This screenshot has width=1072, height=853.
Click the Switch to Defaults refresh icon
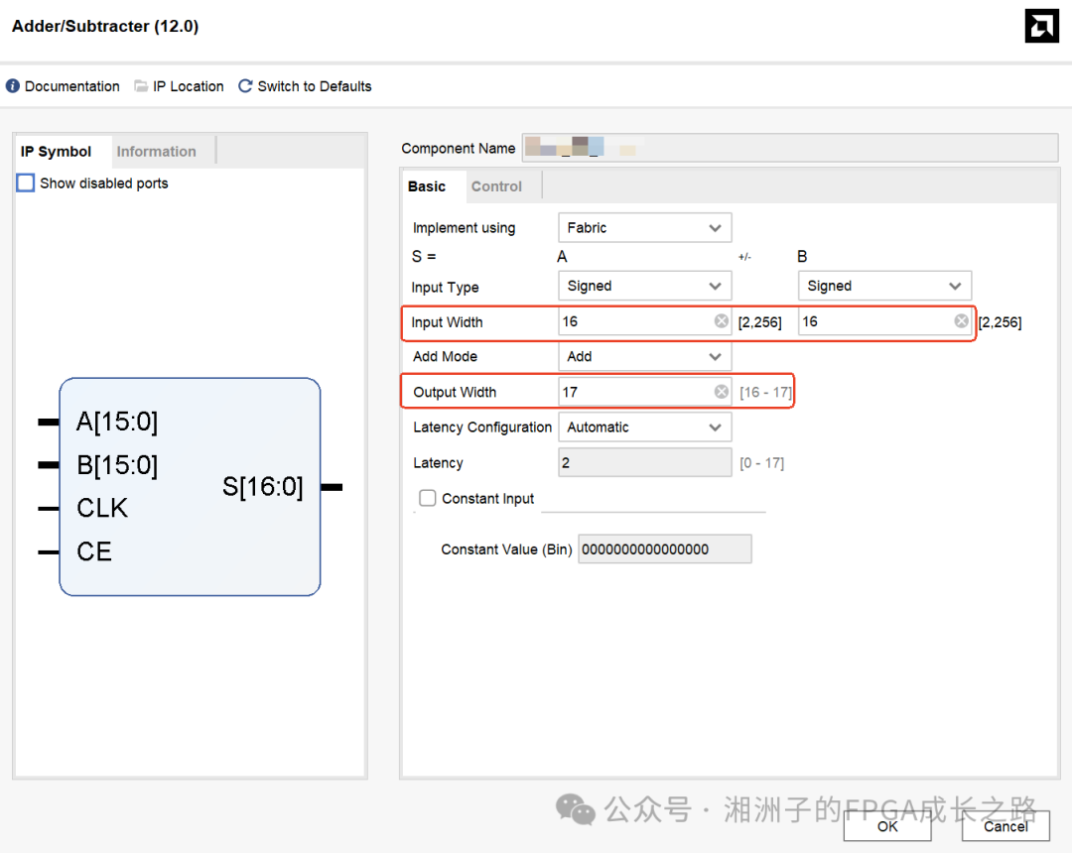pos(245,86)
